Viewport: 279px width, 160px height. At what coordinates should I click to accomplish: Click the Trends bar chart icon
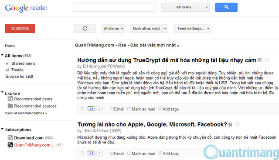7,70
